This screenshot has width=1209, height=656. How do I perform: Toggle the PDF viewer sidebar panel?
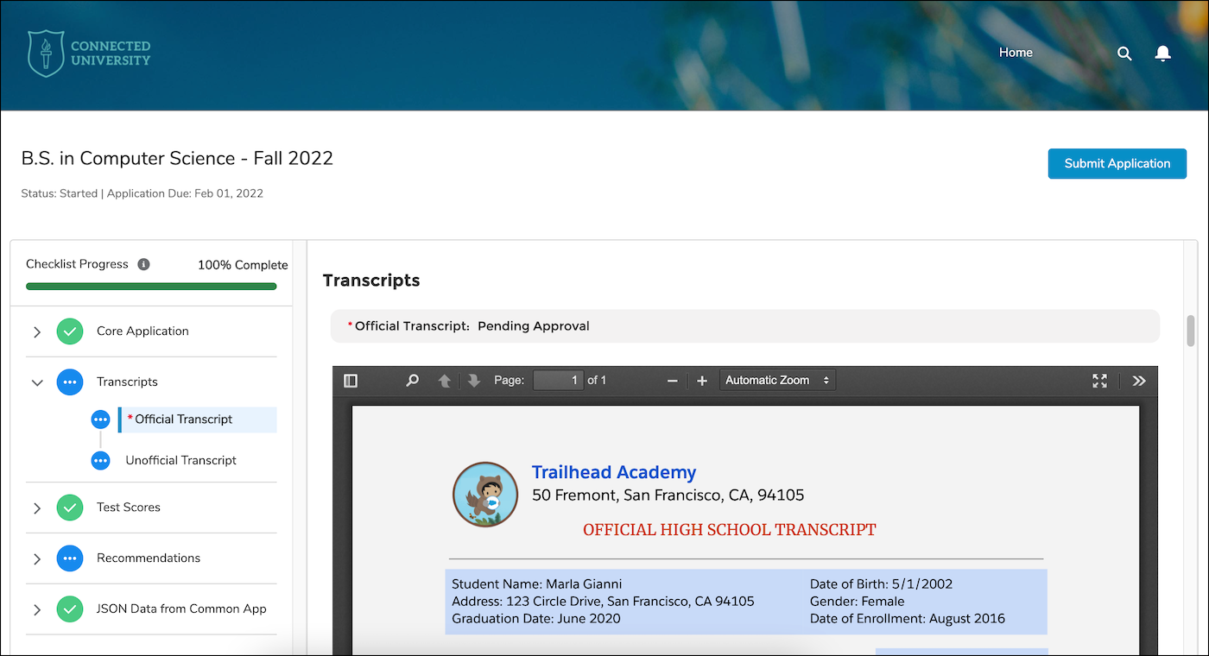[x=350, y=380]
